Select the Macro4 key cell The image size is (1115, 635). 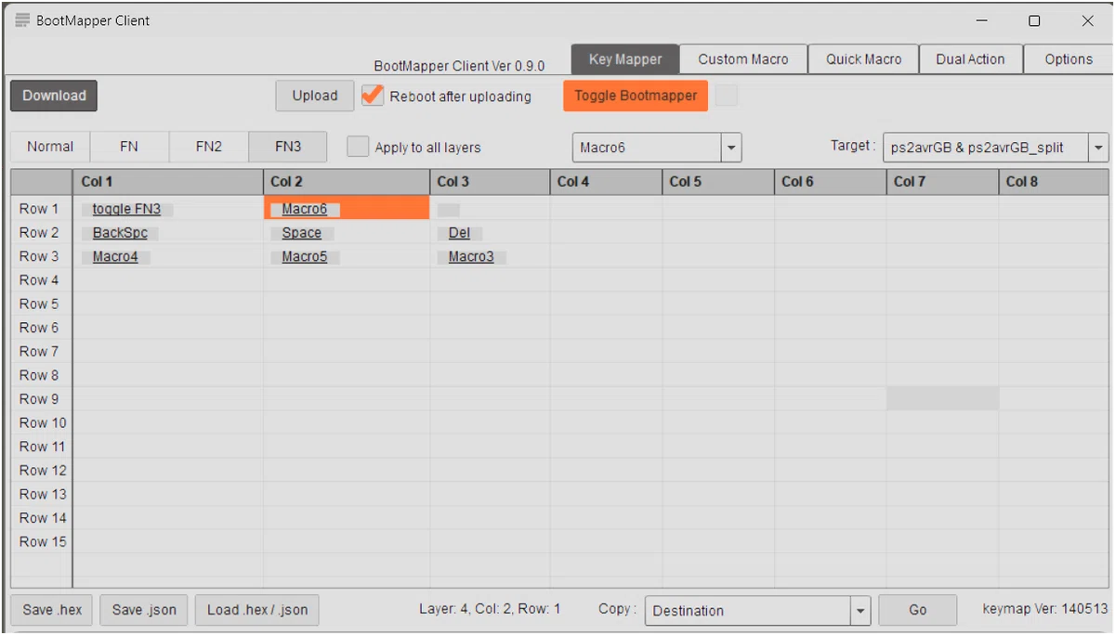point(168,257)
